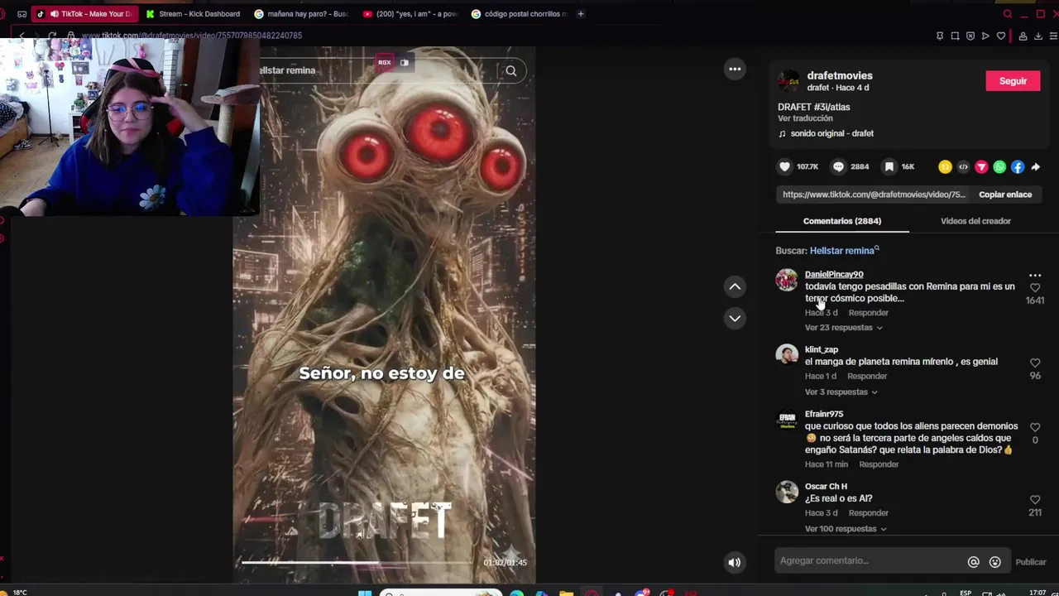This screenshot has height=596, width=1059.
Task: Click the Copiar enlace button
Action: click(1005, 195)
